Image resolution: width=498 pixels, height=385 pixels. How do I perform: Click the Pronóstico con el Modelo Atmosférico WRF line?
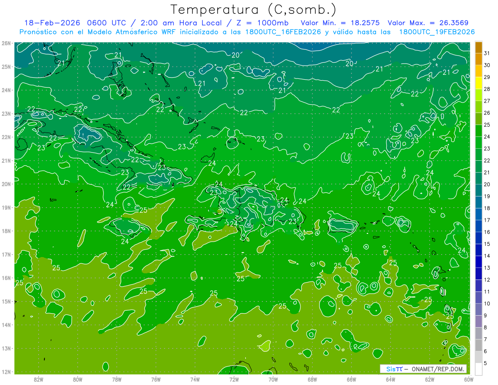pyautogui.click(x=247, y=32)
